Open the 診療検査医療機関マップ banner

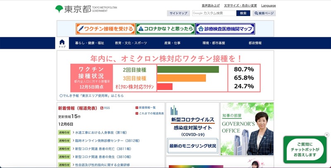tap(225, 29)
